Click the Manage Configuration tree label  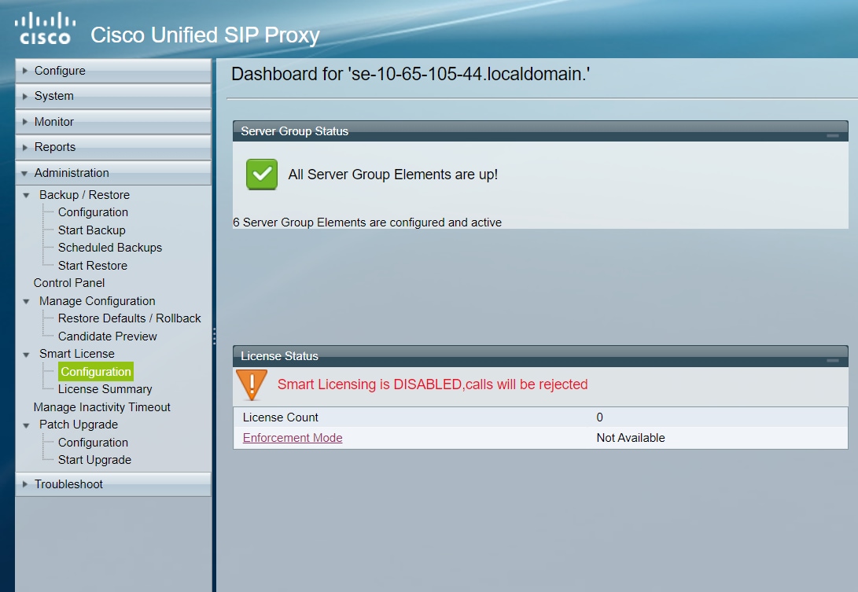click(98, 301)
